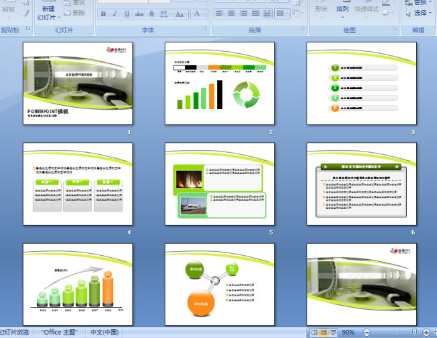Click the zoom out minus button
437x338 pixels.
click(366, 333)
